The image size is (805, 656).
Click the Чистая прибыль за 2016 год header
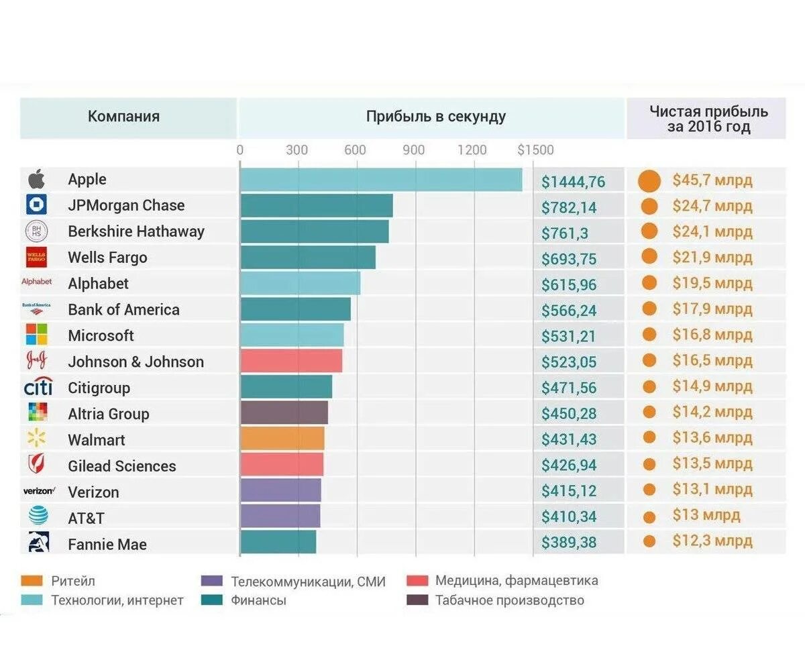point(706,118)
